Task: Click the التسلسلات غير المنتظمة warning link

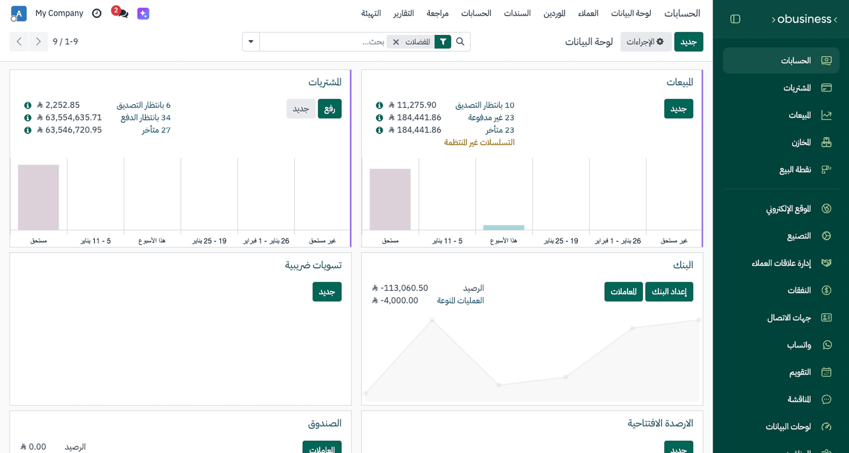Action: (x=479, y=142)
